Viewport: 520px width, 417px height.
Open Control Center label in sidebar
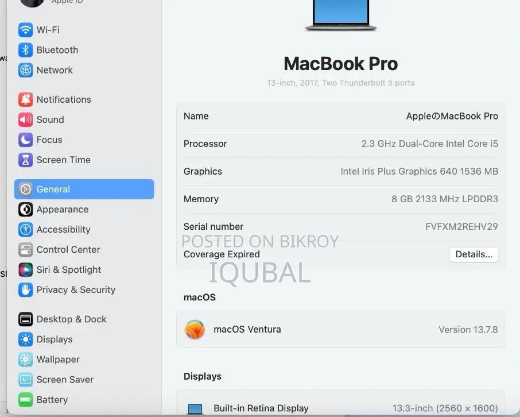click(x=68, y=250)
